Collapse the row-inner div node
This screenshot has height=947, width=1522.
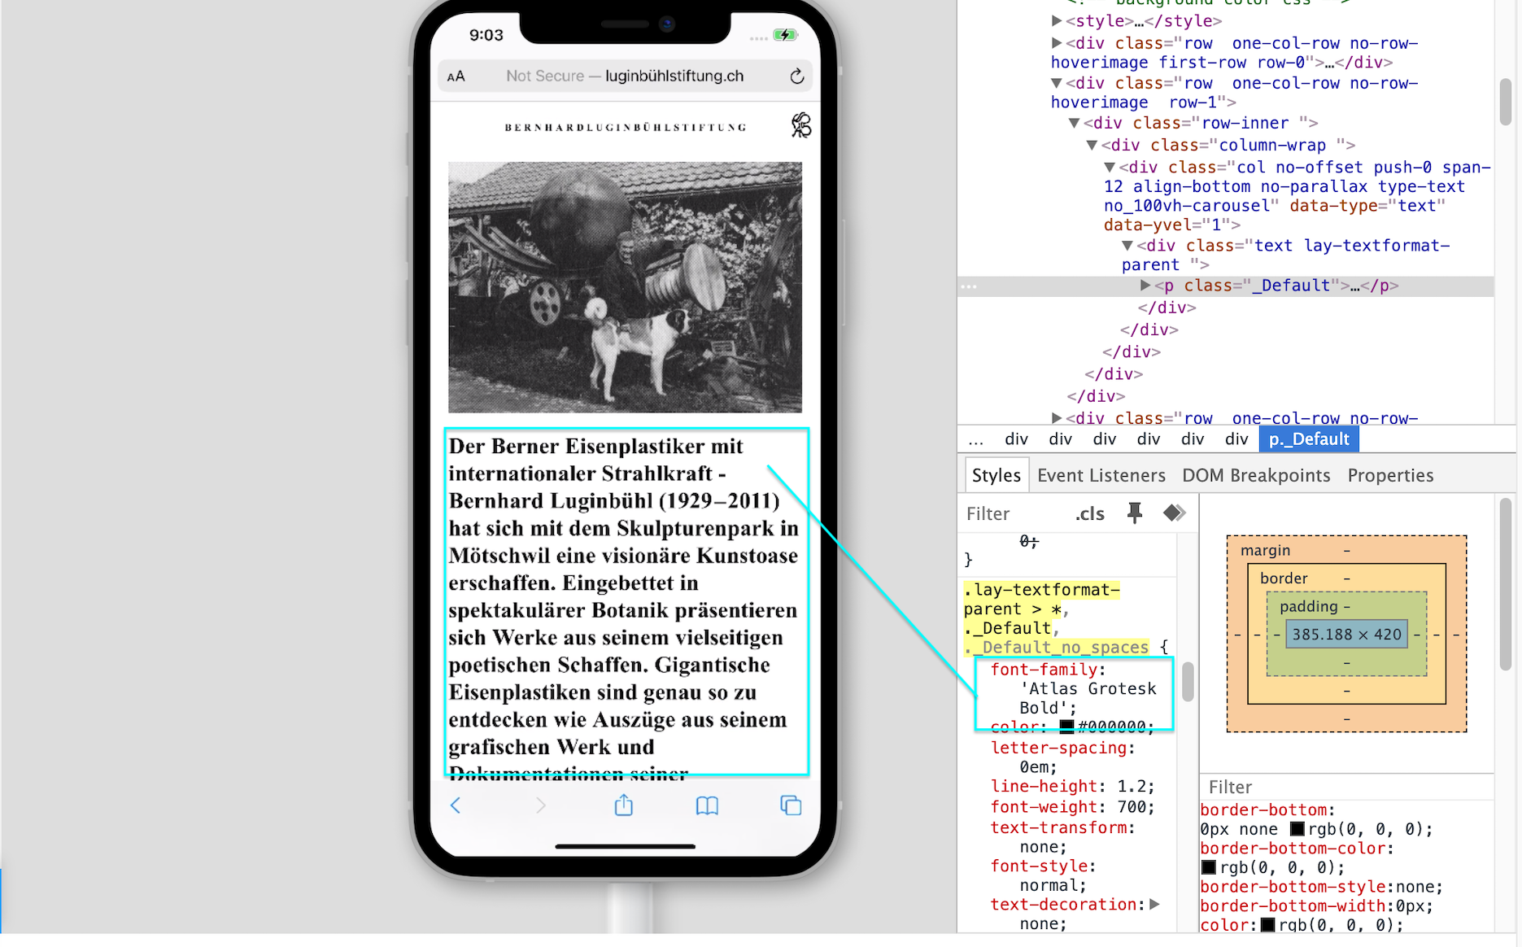pyautogui.click(x=1074, y=123)
